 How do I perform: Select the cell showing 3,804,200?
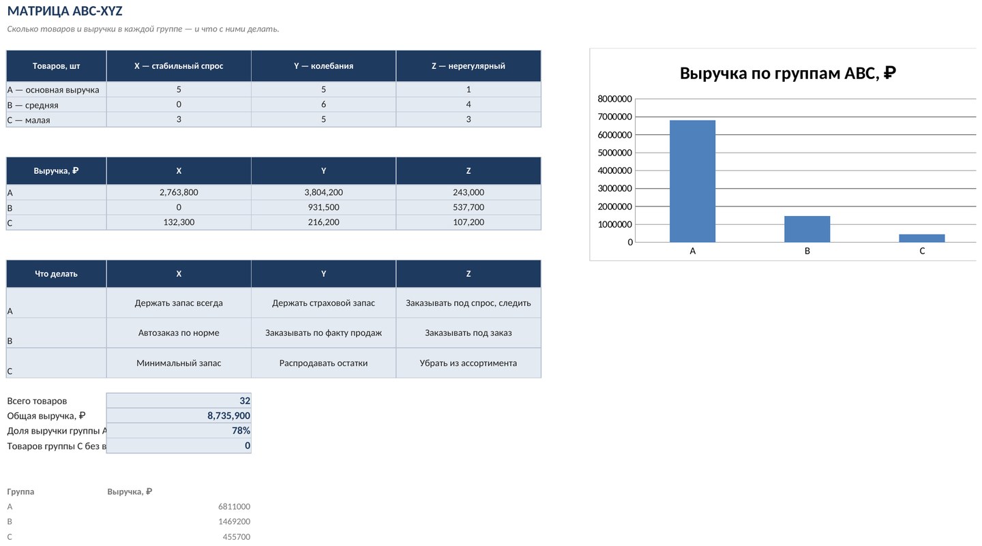coord(323,192)
